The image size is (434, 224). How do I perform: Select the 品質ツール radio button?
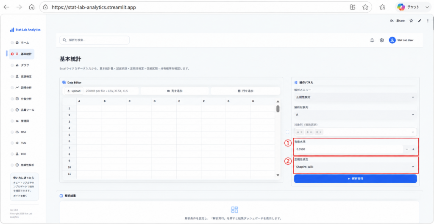[x=12, y=110]
